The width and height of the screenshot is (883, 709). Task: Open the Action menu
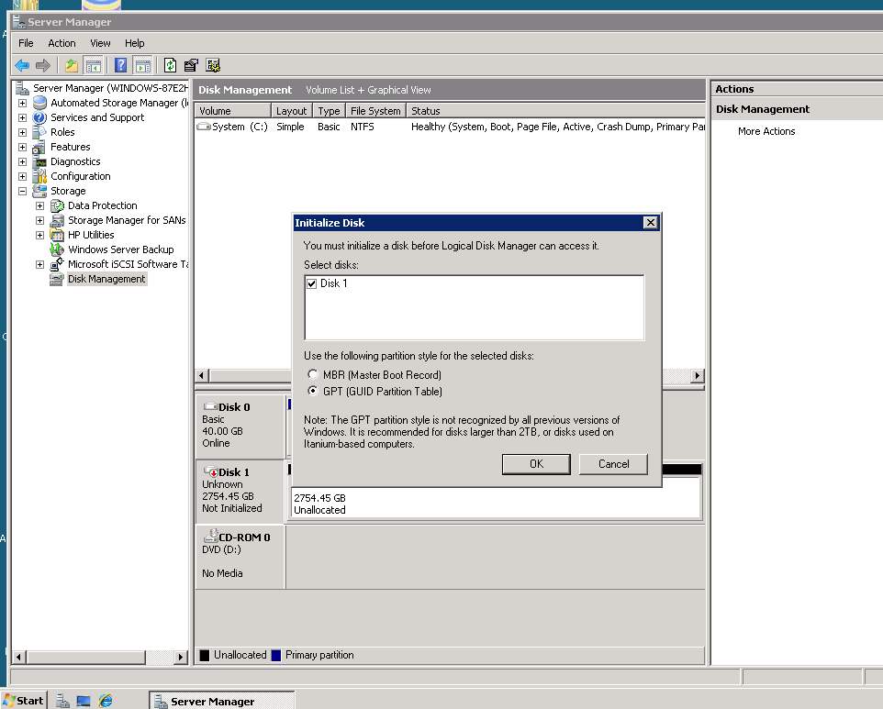coord(61,43)
